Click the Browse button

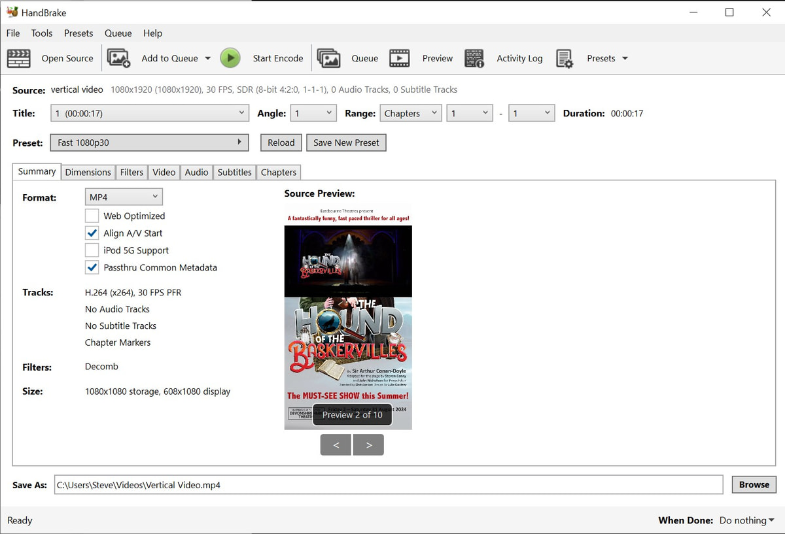tap(754, 484)
